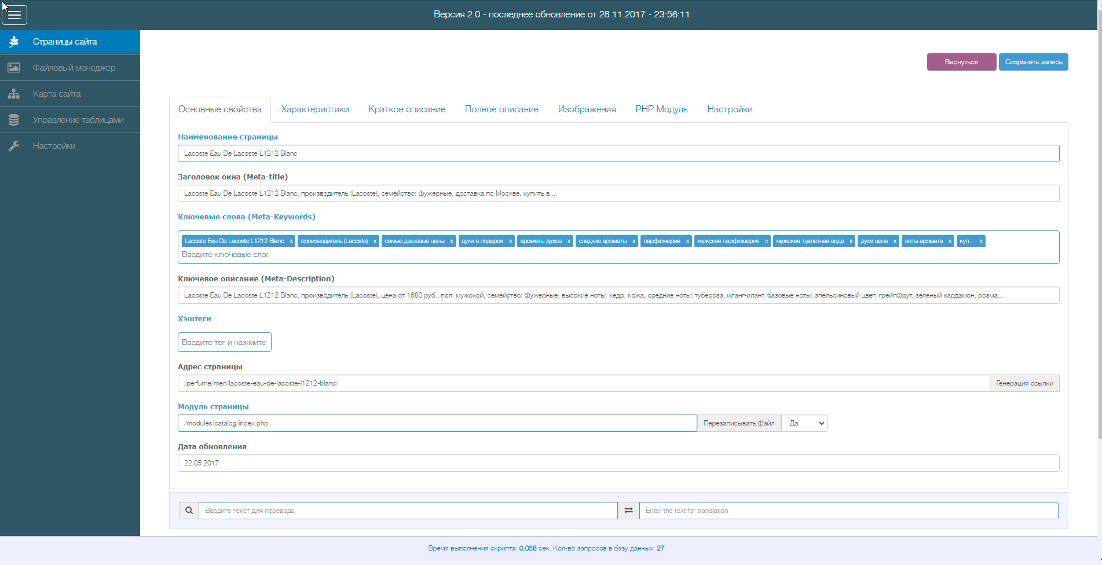Open Управление таблицами in sidebar

click(x=70, y=120)
